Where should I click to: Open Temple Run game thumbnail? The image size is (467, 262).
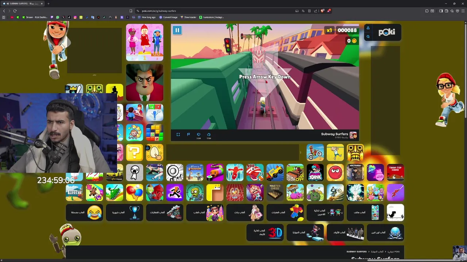coord(355,152)
